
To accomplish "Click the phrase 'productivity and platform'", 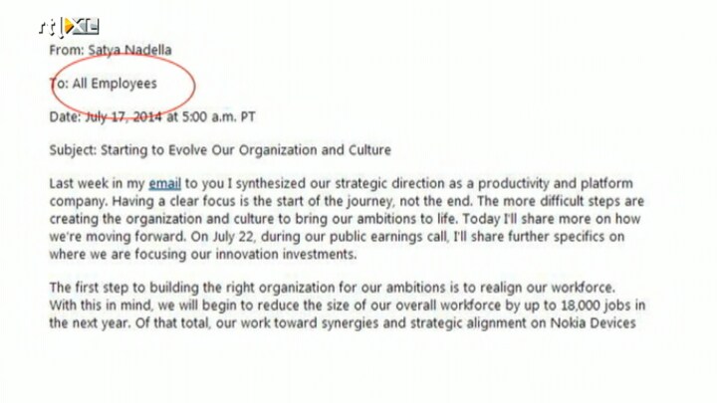I will pyautogui.click(x=555, y=184).
